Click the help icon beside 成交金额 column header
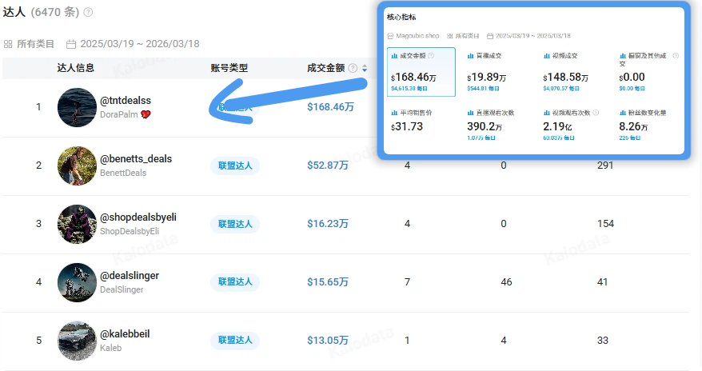This screenshot has height=371, width=702. pyautogui.click(x=353, y=69)
